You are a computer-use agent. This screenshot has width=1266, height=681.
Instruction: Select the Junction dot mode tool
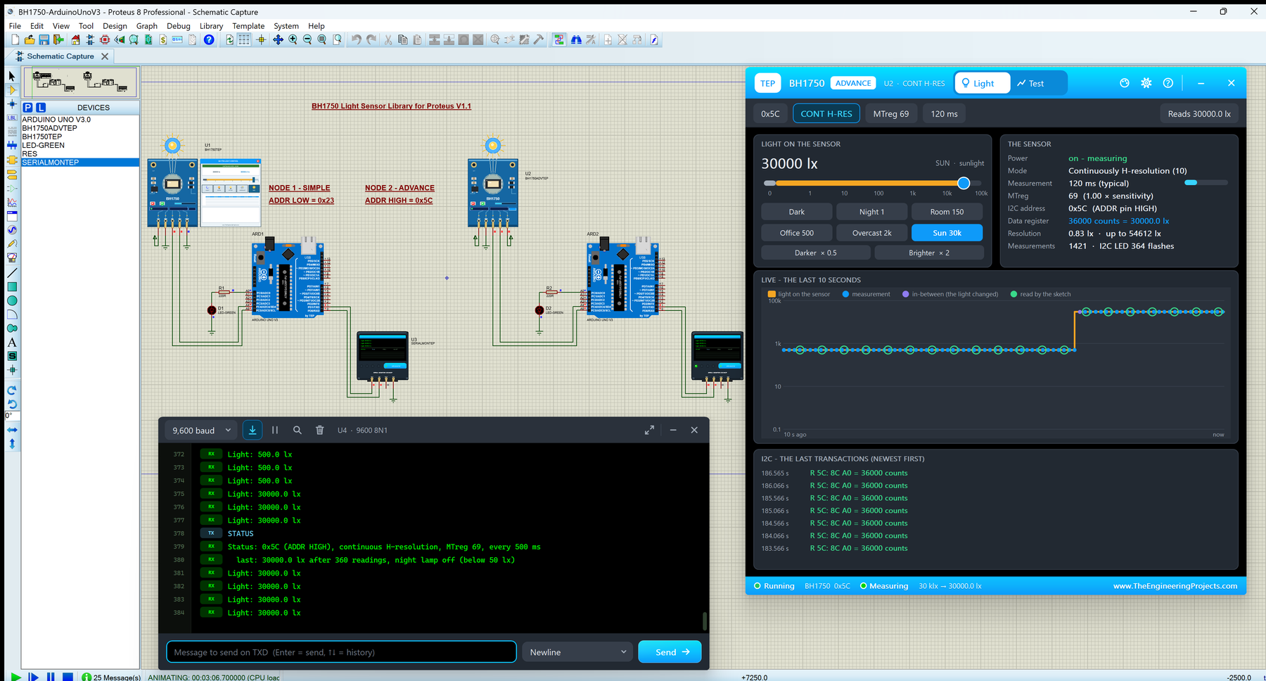12,104
